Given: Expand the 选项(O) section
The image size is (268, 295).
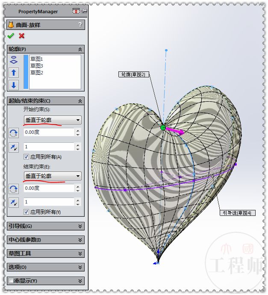Looking at the screenshot, I should pos(80,267).
